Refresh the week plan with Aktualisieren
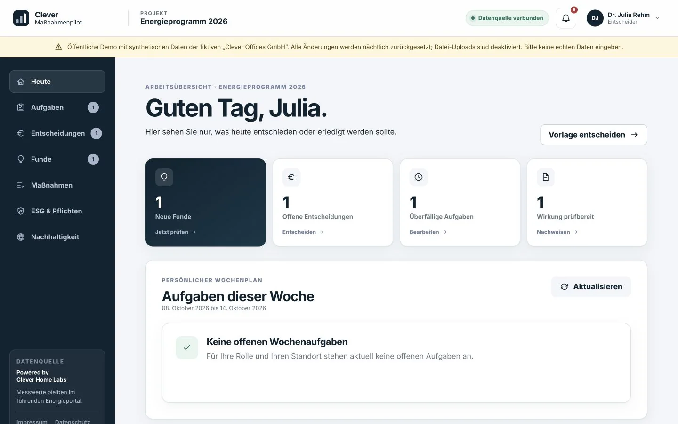This screenshot has width=678, height=424. click(x=591, y=286)
